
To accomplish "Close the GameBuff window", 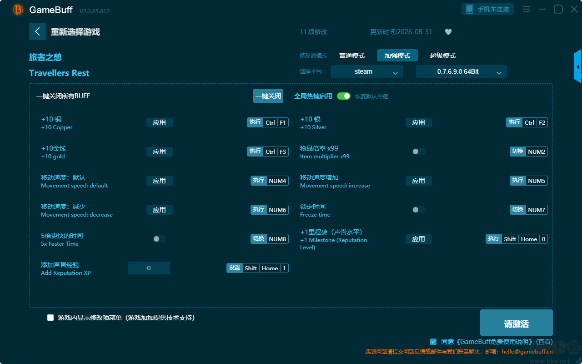I will (574, 9).
